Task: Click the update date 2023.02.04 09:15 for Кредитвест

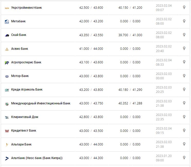Action: (x=164, y=131)
